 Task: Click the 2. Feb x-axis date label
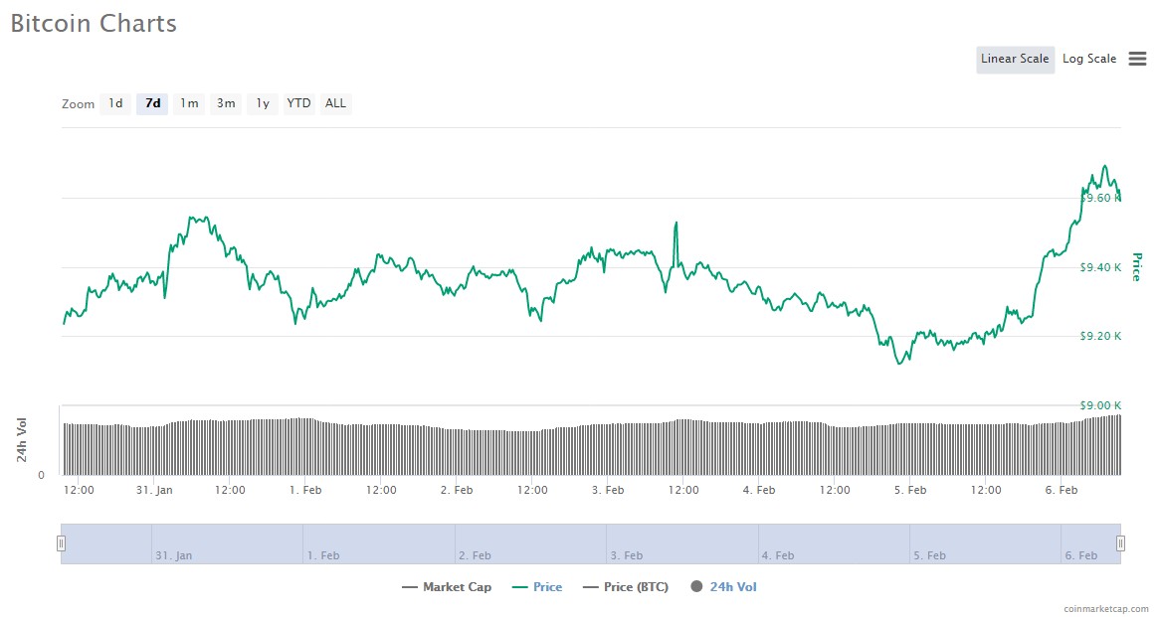457,490
